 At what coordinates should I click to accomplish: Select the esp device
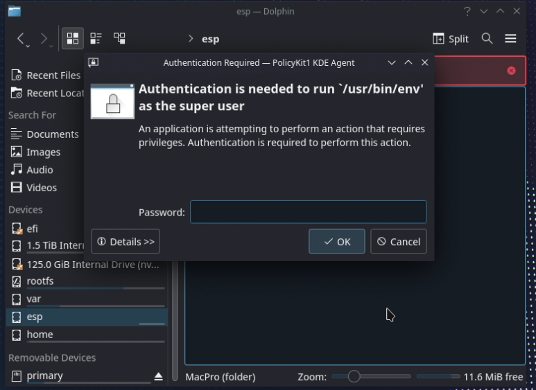(x=87, y=317)
